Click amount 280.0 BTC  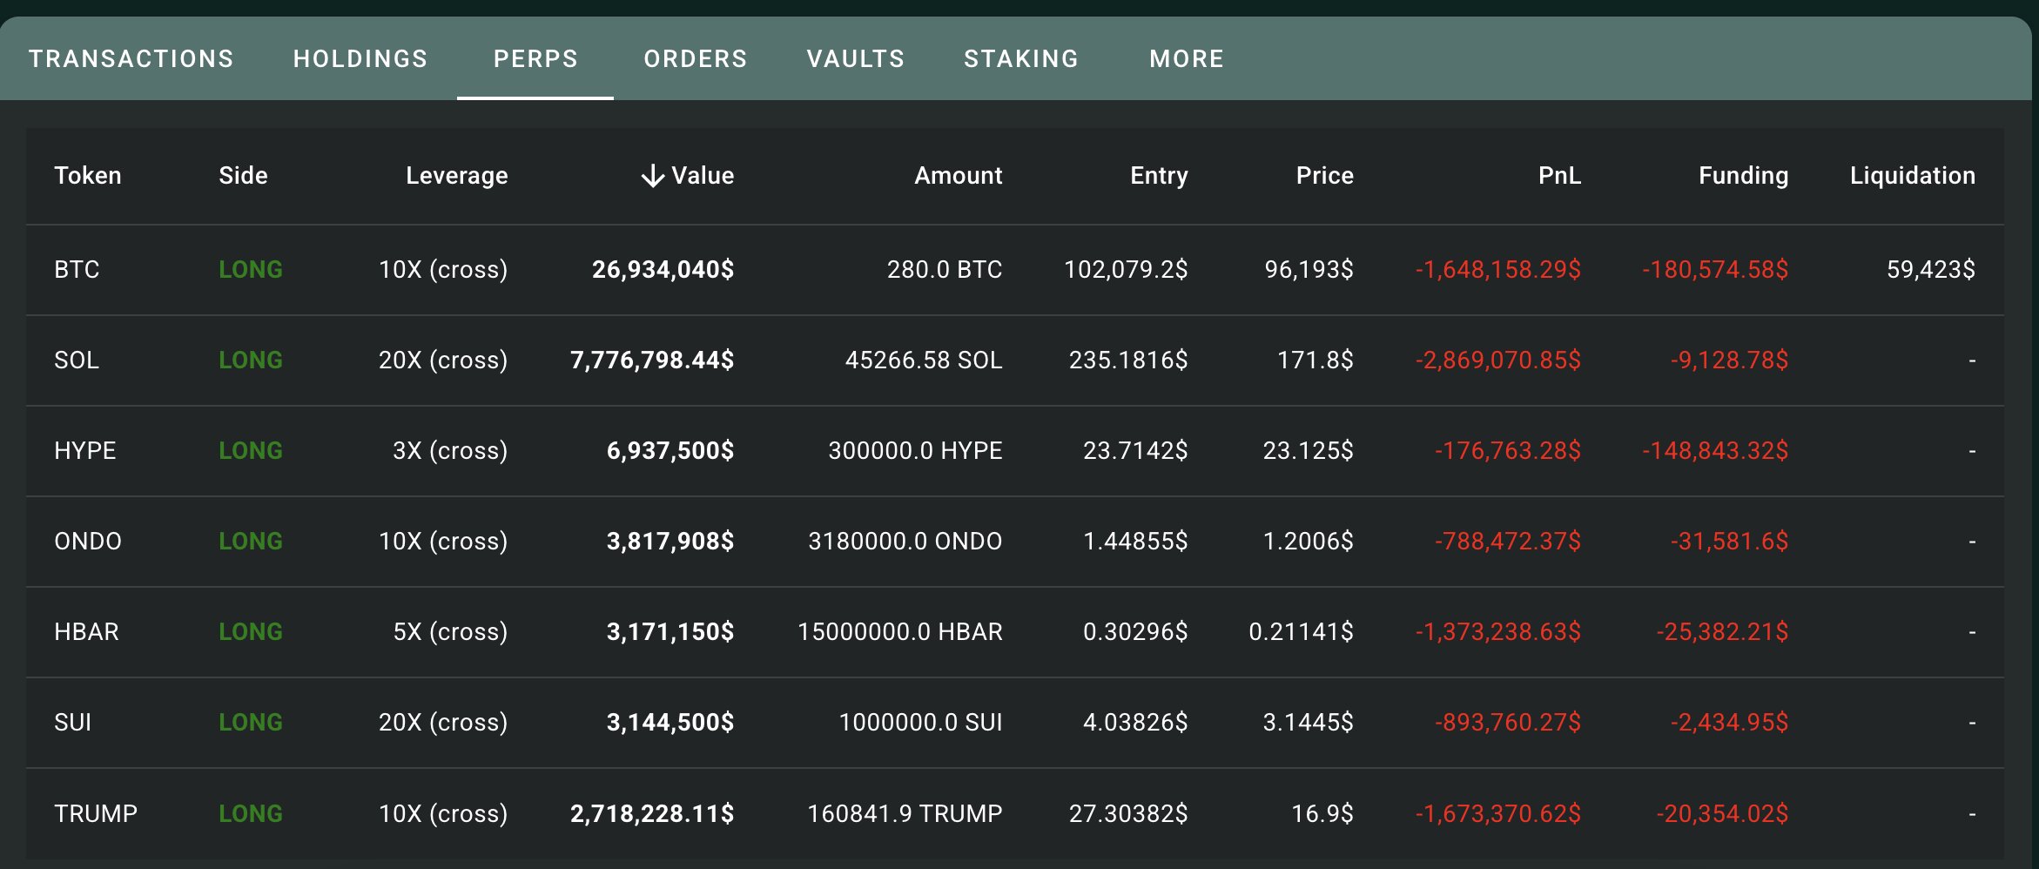click(x=945, y=270)
